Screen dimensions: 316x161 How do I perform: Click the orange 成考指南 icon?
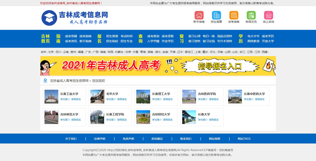[x=233, y=15]
